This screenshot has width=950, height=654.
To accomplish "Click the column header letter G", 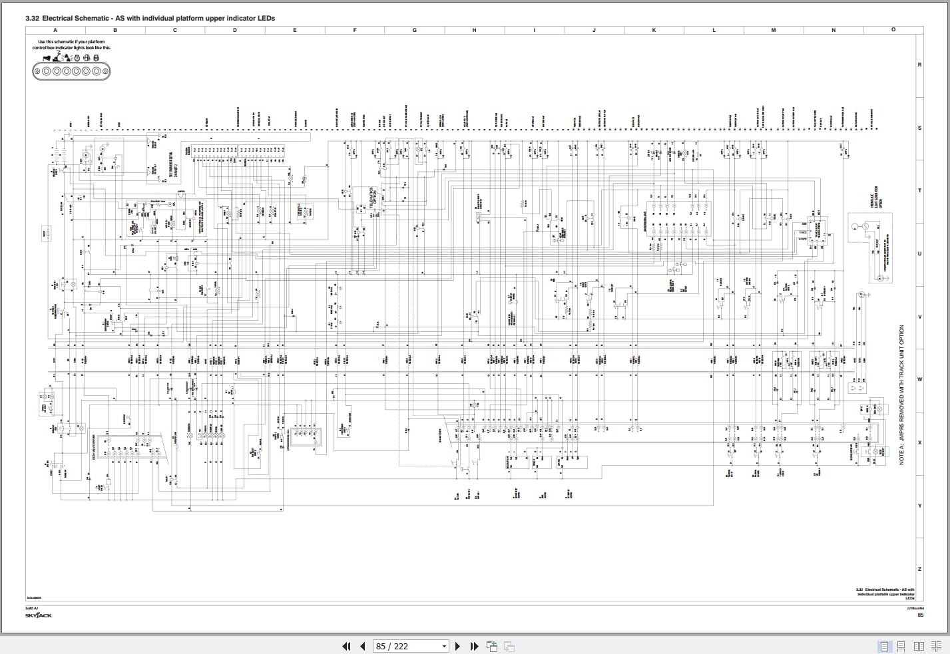I will click(x=414, y=30).
